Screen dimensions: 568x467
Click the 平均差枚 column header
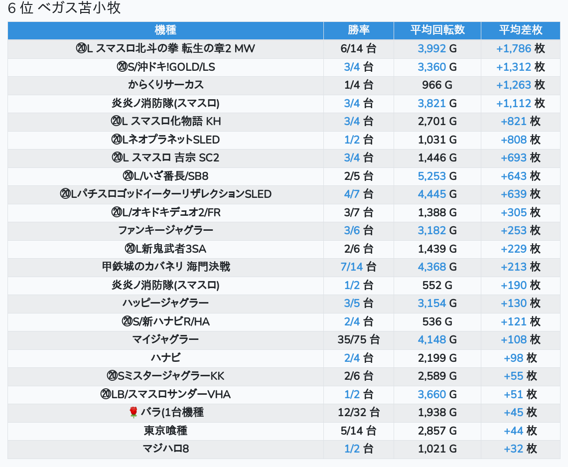(521, 30)
